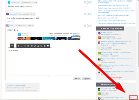Screen dimensions: 139x100
Task: Apply strikethrough formatting in editor toolbar
Action: [x=25, y=46]
